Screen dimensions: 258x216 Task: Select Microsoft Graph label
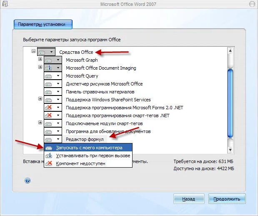[x=82, y=60]
